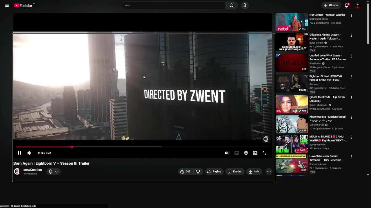Open options for Khooneye Ma video

click(352, 117)
